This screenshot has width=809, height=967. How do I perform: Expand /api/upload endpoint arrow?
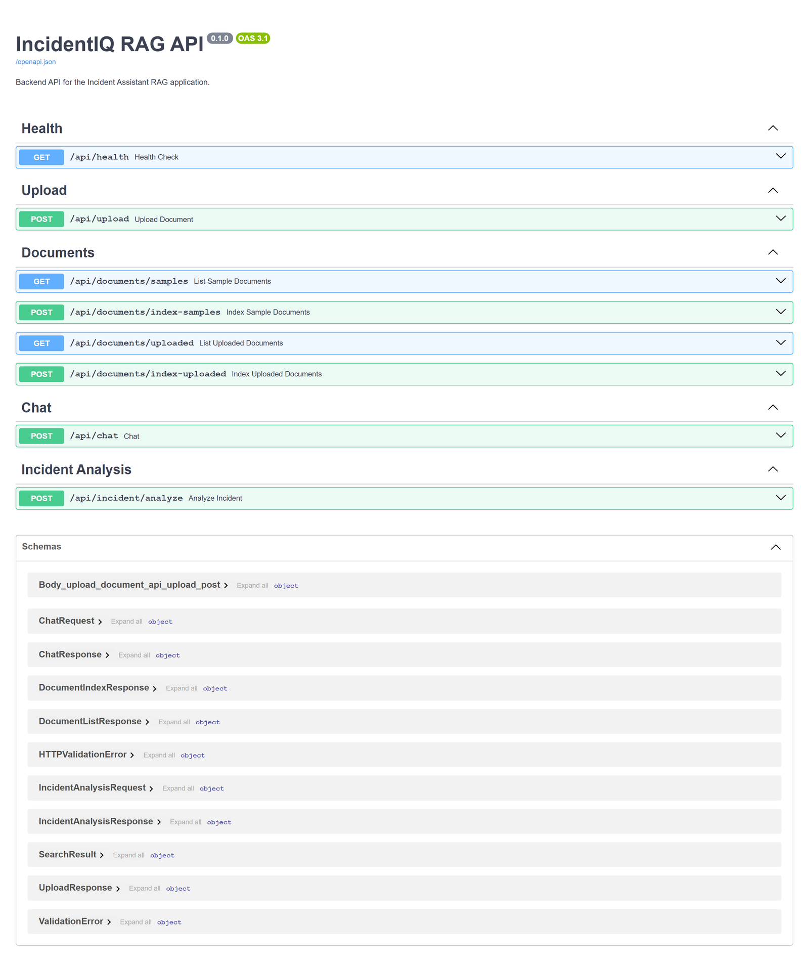click(x=781, y=218)
